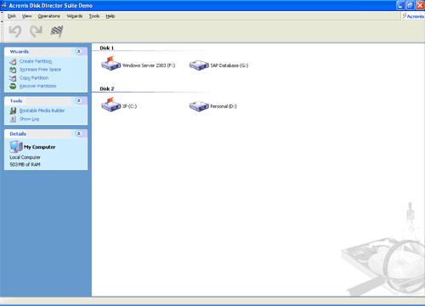Click the Bootable Media Builder link
The height and width of the screenshot is (306, 425).
[x=42, y=110]
